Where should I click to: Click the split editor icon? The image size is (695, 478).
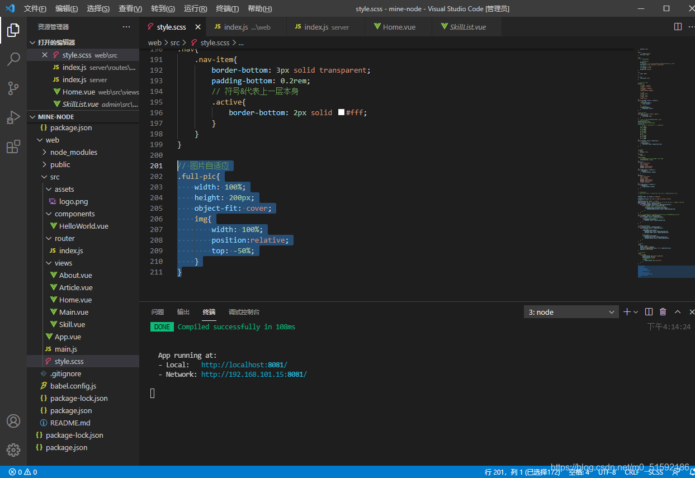pos(678,26)
